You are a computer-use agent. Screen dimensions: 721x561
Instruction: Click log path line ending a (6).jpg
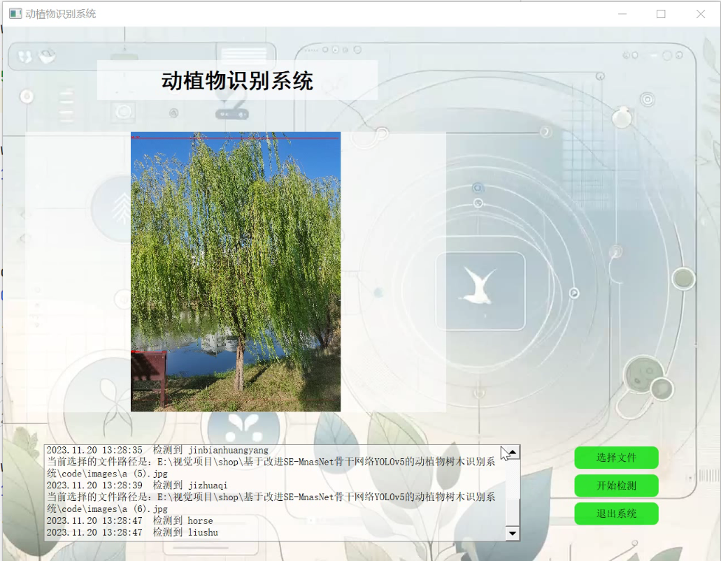271,503
